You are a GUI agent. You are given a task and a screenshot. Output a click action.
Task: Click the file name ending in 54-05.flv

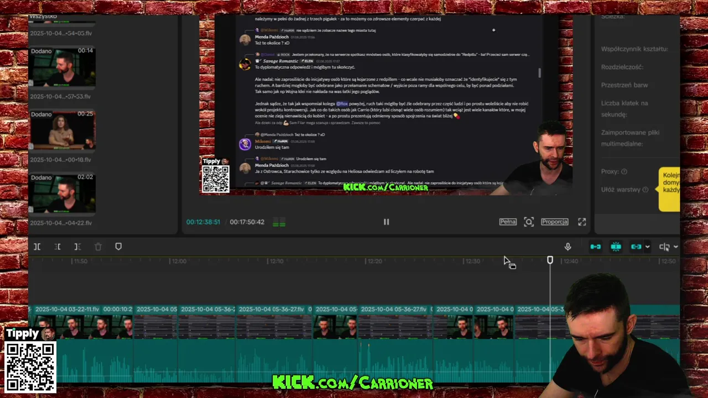pos(61,33)
